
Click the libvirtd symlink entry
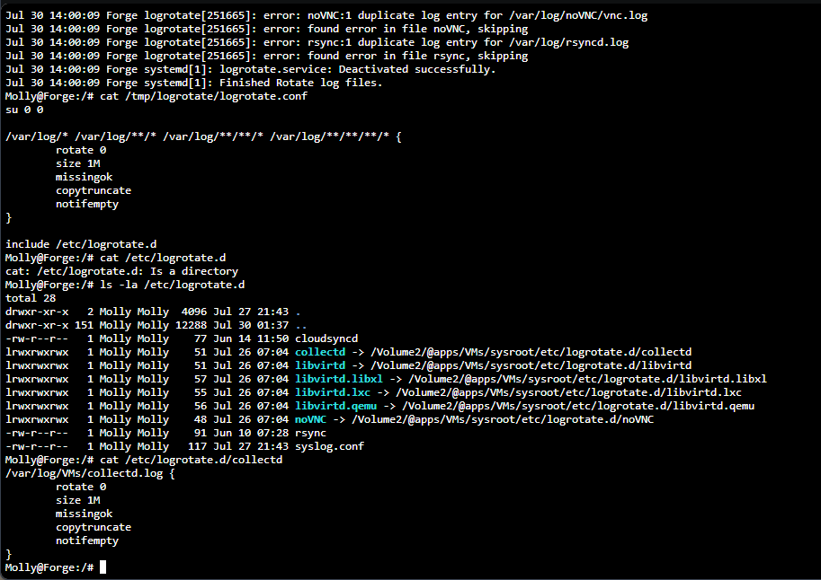[320, 365]
